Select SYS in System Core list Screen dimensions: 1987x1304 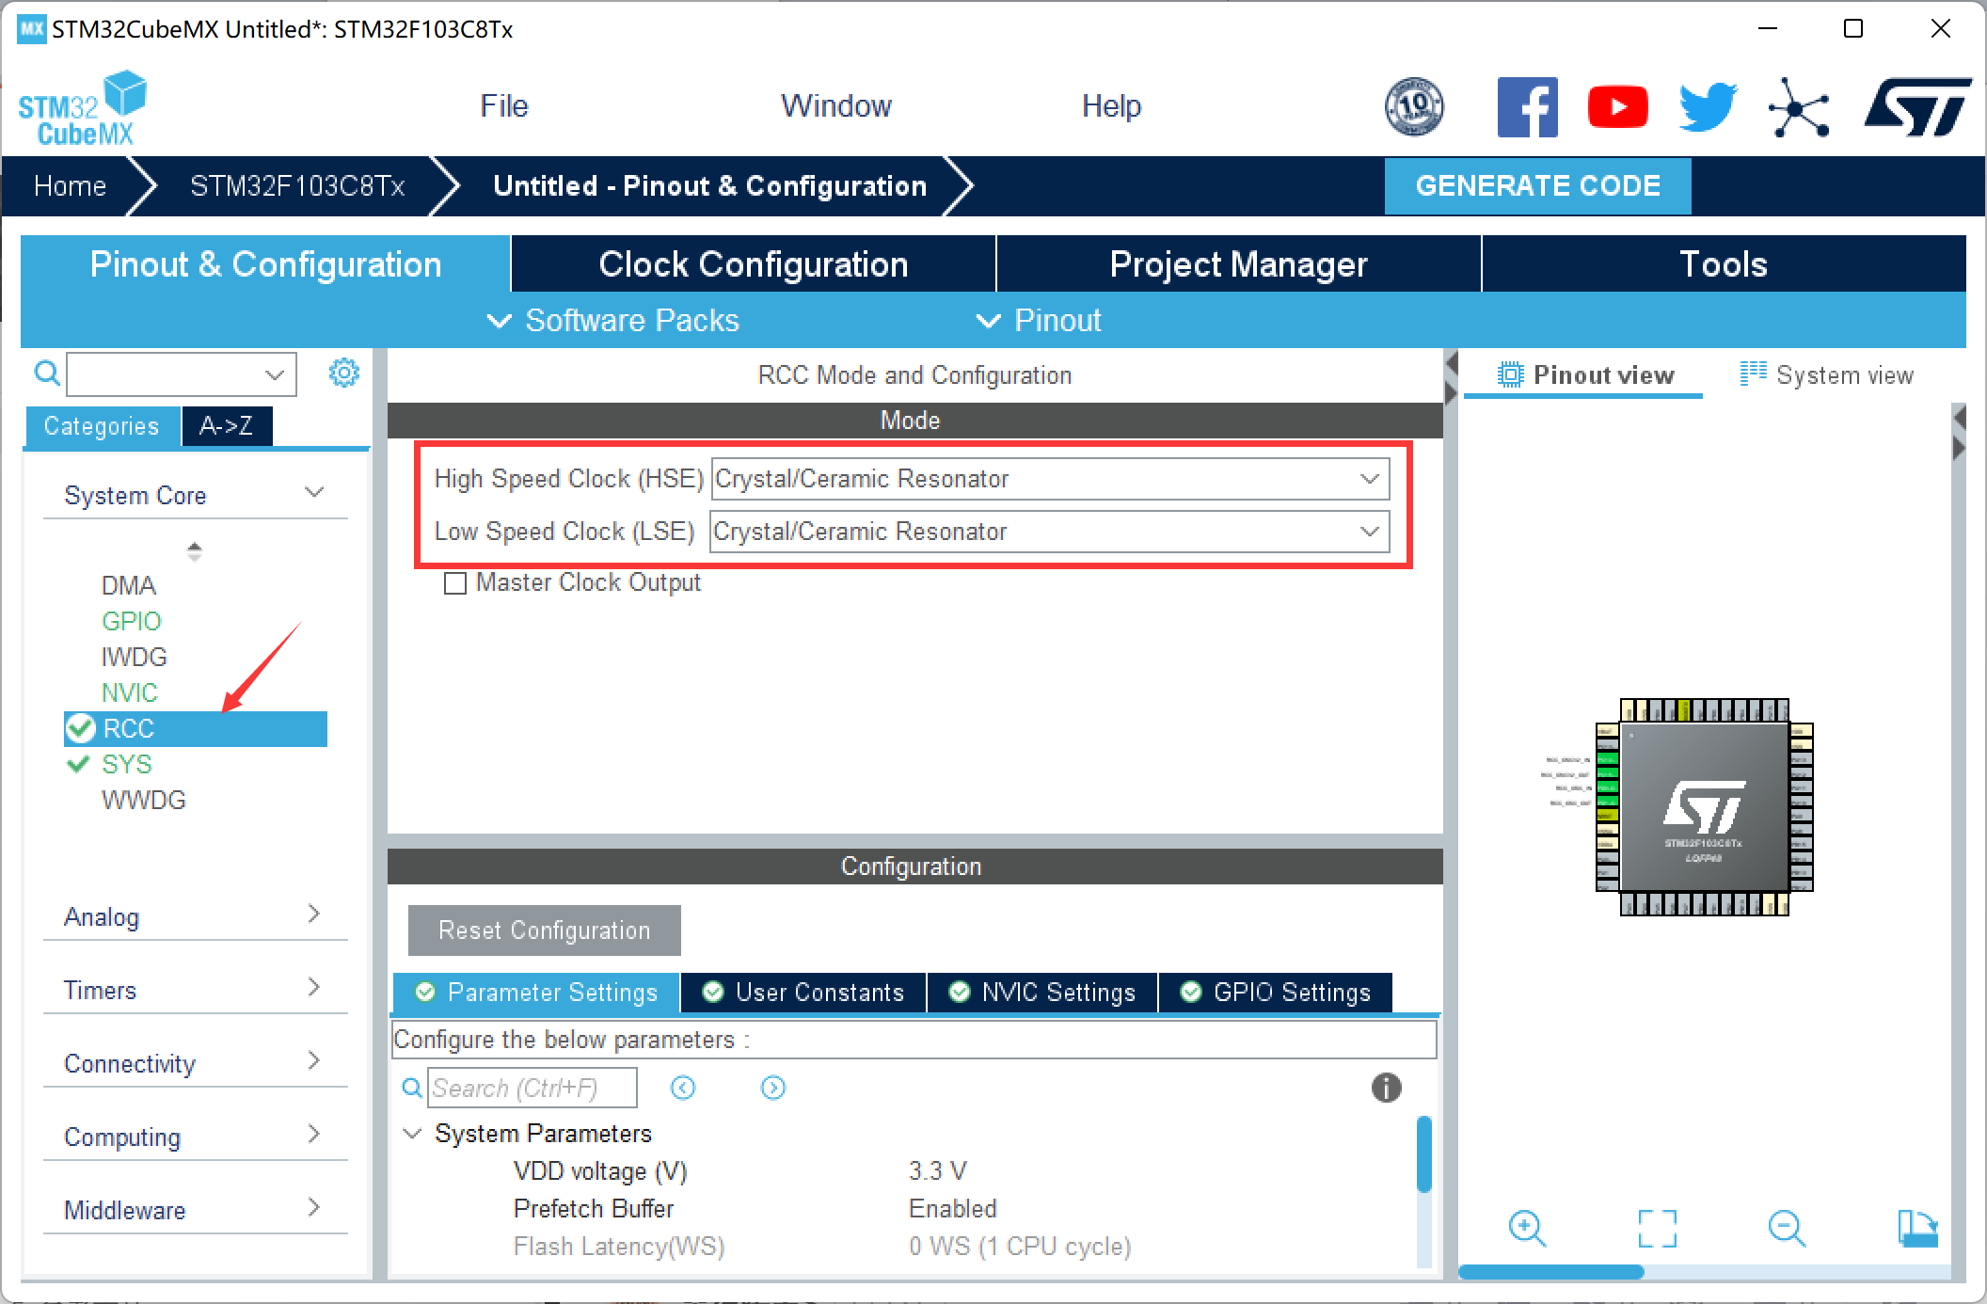pos(127,764)
